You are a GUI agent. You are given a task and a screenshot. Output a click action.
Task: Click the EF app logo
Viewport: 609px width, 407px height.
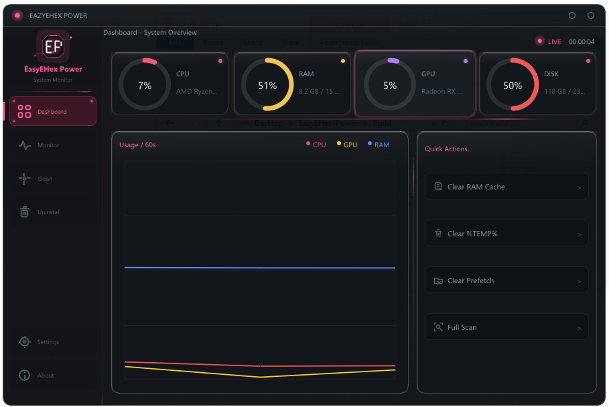(53, 47)
